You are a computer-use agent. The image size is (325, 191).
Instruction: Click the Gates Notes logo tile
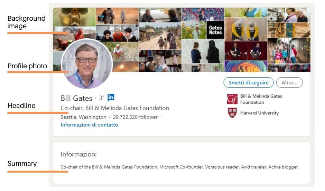tap(215, 30)
